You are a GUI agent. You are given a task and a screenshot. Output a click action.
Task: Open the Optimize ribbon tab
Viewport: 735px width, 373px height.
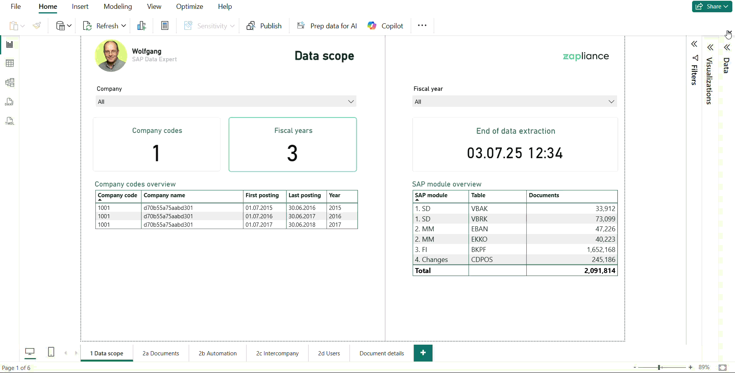click(189, 7)
